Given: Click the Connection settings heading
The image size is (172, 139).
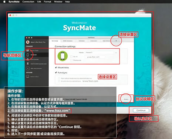Looking at the screenshot, I should 65,46.
